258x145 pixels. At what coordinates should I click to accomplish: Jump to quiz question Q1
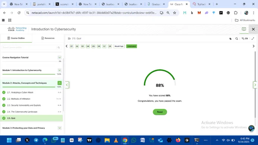pyautogui.click(x=71, y=46)
